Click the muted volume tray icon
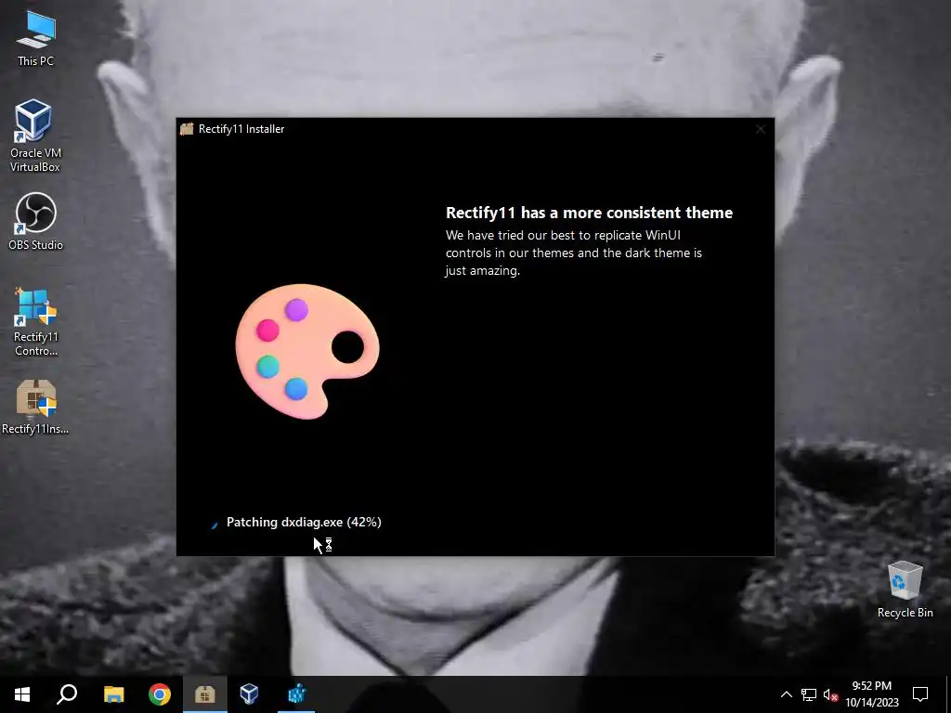 coord(830,694)
